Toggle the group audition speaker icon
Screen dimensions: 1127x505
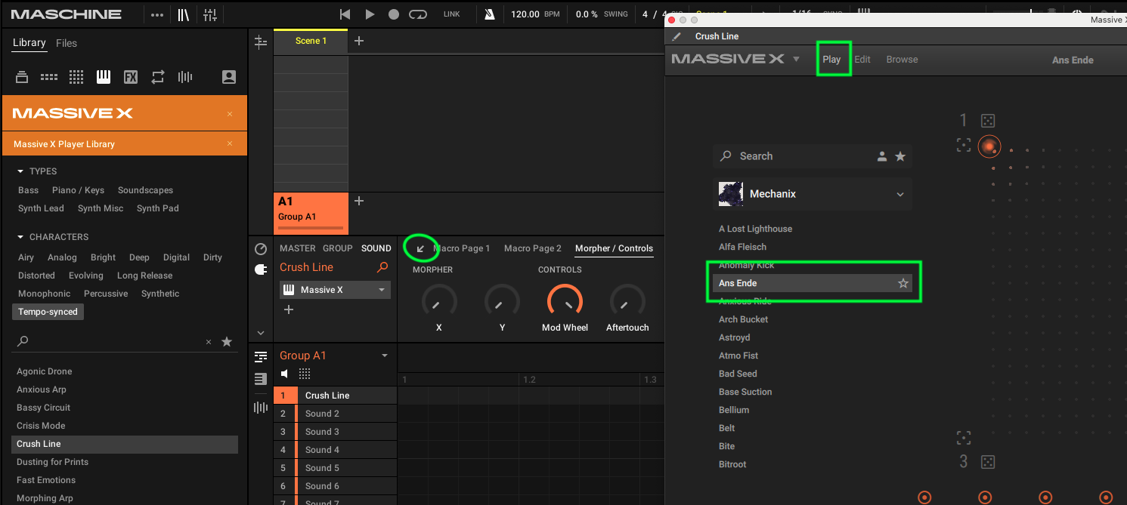pos(285,374)
